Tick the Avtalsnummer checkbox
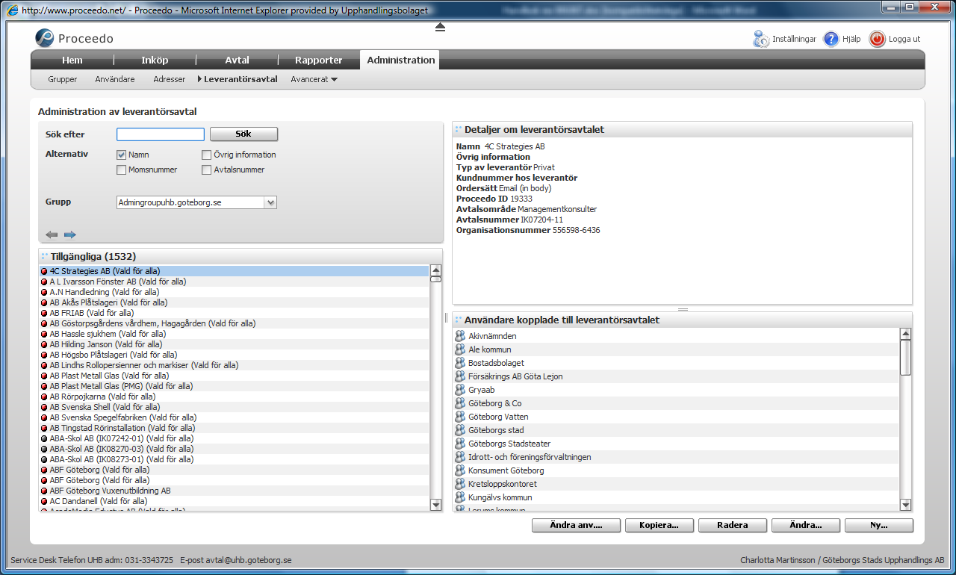Viewport: 956px width, 575px height. (x=207, y=170)
